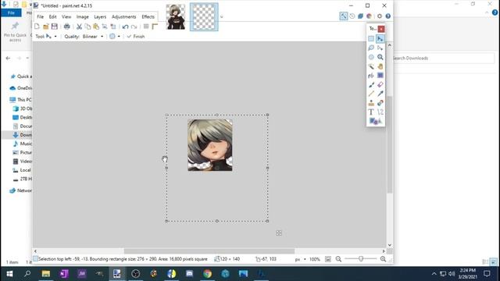This screenshot has height=281, width=500.
Task: Select the Line/Curve tool
Action: (380, 112)
